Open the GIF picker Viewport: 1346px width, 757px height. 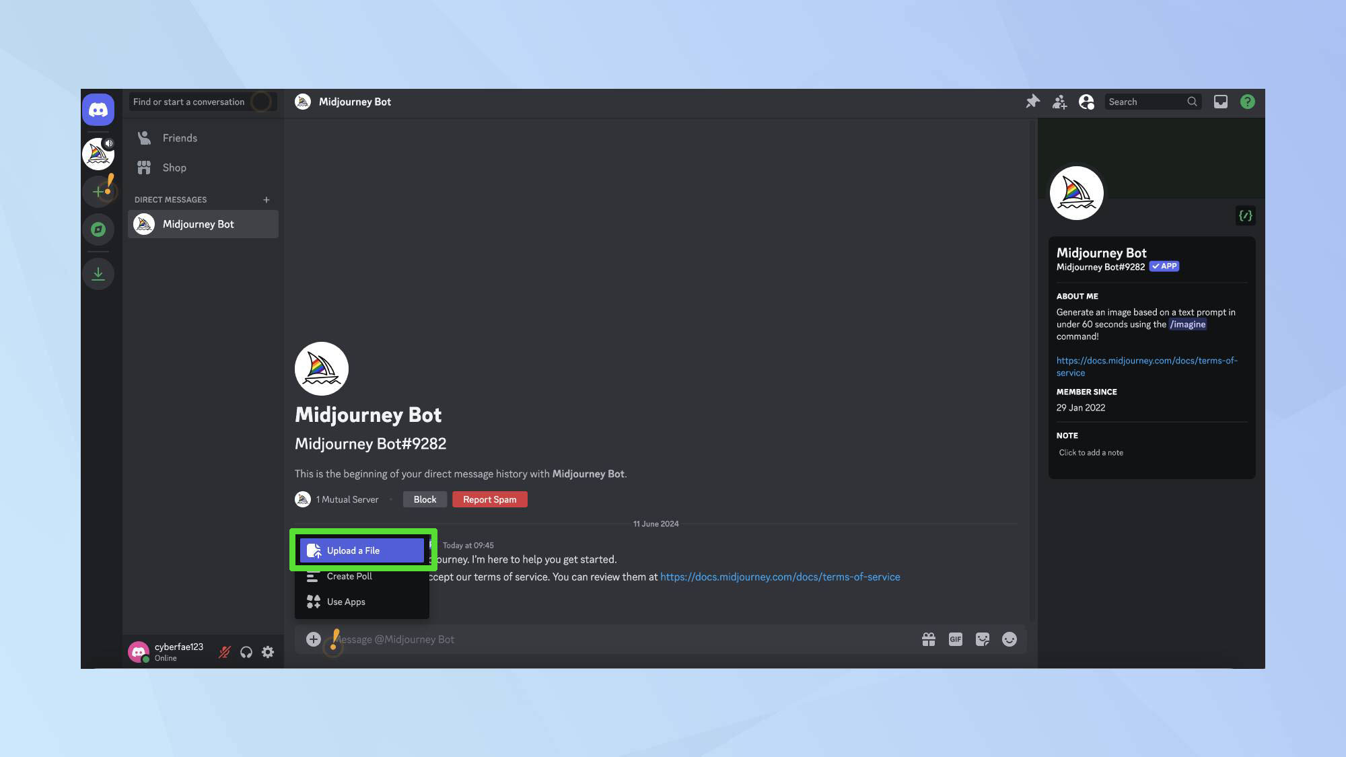click(x=956, y=639)
